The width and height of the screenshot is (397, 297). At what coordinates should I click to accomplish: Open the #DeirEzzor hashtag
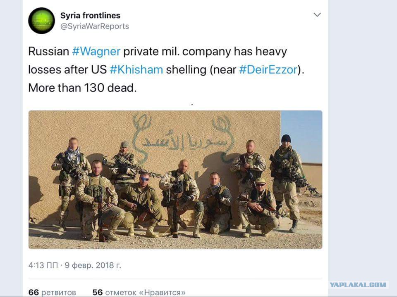point(268,69)
